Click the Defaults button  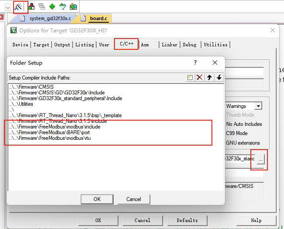coord(187,221)
